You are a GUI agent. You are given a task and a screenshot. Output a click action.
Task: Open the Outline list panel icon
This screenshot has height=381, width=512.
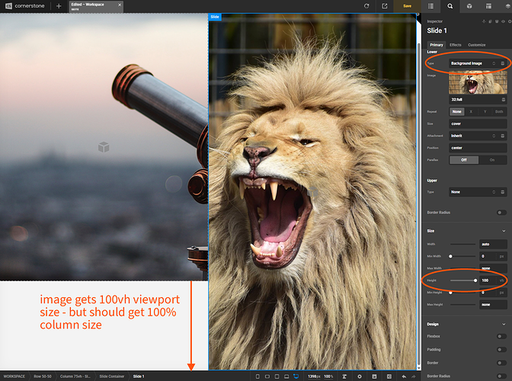point(430,6)
